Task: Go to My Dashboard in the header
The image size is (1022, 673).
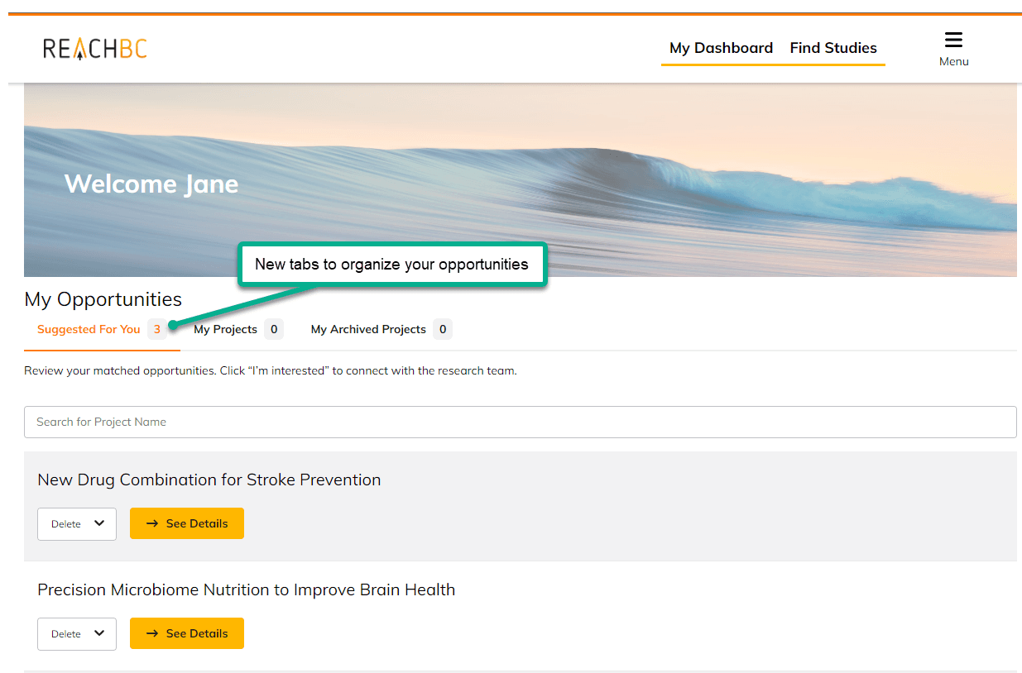Action: click(721, 48)
